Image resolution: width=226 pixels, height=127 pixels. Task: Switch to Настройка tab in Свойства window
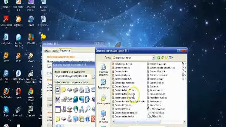click(x=65, y=51)
